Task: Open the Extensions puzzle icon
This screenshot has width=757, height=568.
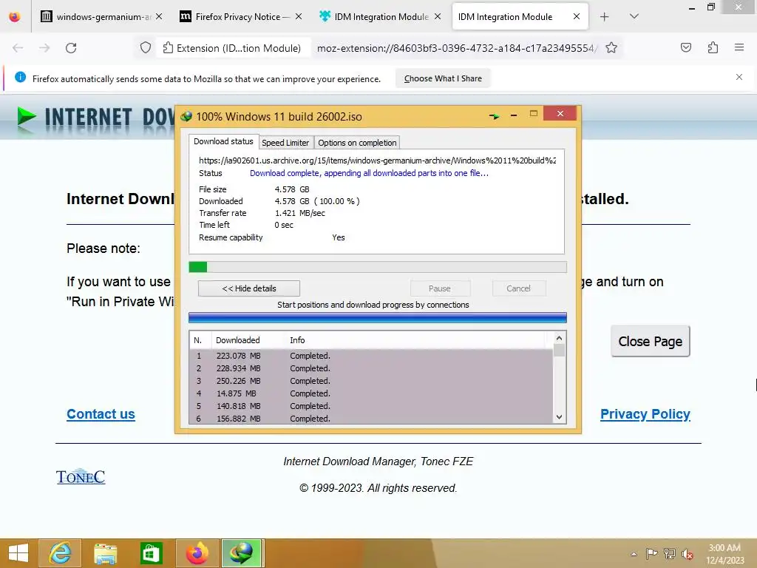Action: (x=713, y=47)
